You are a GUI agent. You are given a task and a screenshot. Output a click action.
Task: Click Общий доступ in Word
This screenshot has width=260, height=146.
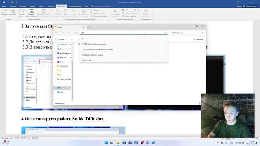tap(250, 6)
